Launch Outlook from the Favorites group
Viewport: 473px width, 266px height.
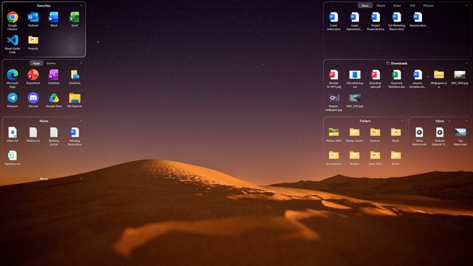pos(33,18)
